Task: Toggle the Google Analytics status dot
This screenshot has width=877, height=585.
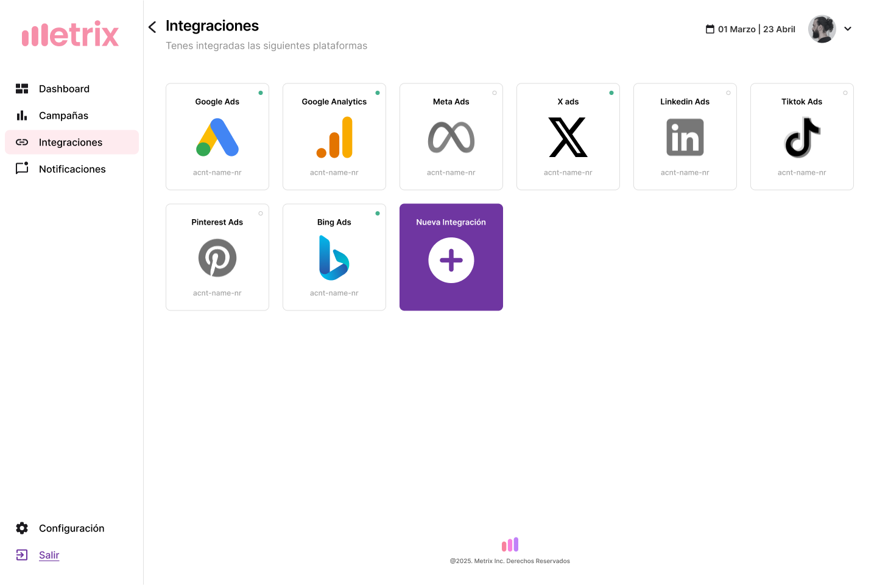Action: coord(378,93)
